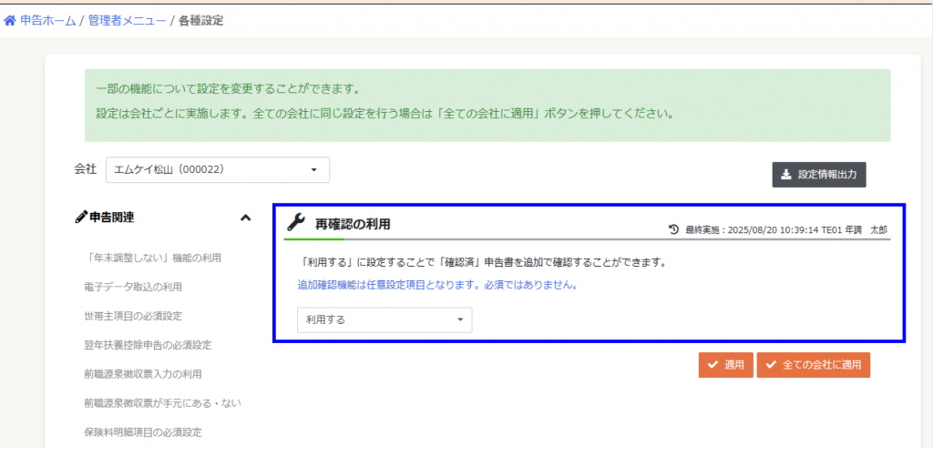The image size is (933, 456).
Task: Click the 最終実施 timestamp text
Action: [787, 228]
